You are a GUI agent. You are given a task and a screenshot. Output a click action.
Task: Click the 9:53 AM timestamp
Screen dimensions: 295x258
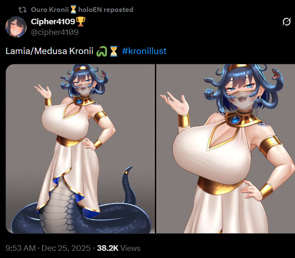click(20, 248)
